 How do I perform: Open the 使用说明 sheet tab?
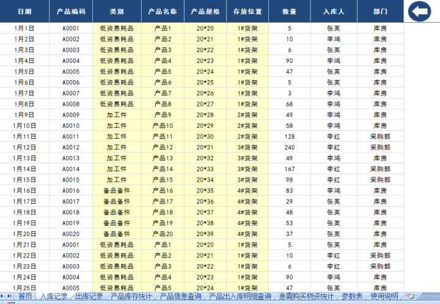[x=384, y=296]
